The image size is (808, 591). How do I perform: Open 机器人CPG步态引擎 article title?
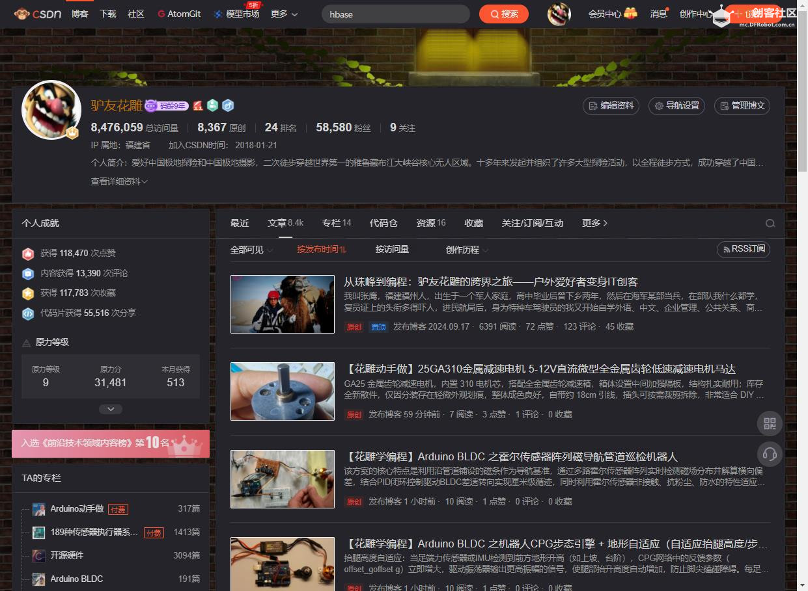[556, 544]
